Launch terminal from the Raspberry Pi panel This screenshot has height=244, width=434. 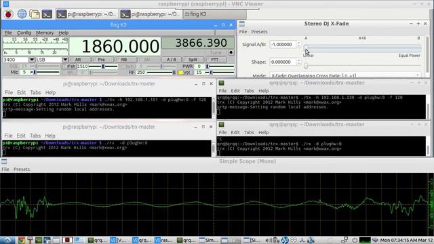47,14
